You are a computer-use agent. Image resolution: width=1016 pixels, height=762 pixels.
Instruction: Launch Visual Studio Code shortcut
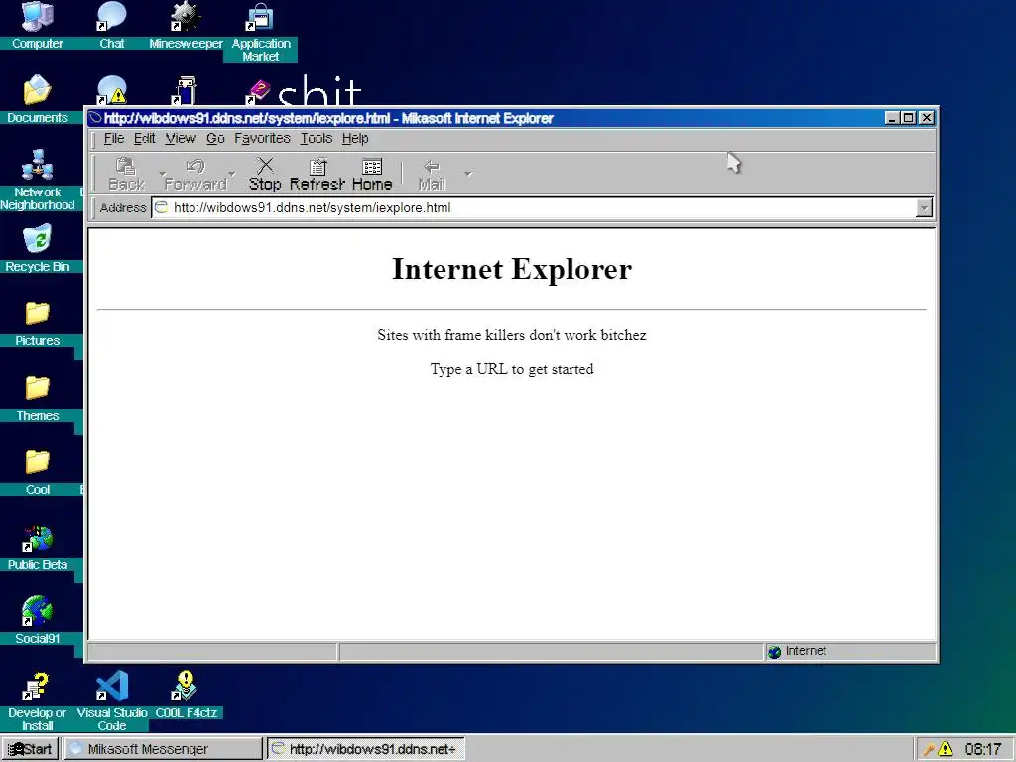coord(111,701)
